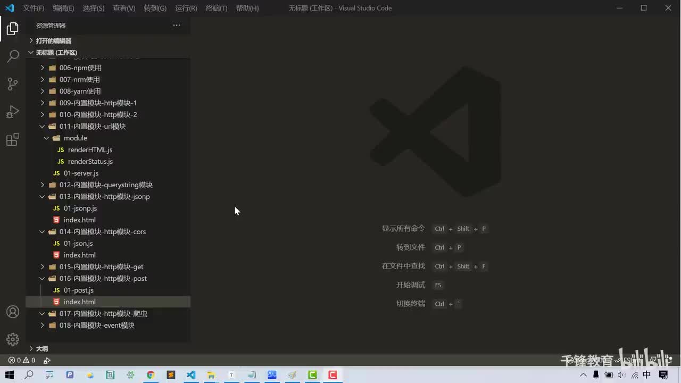
Task: Expand the 007-nrm使用 folder
Action: [108, 79]
